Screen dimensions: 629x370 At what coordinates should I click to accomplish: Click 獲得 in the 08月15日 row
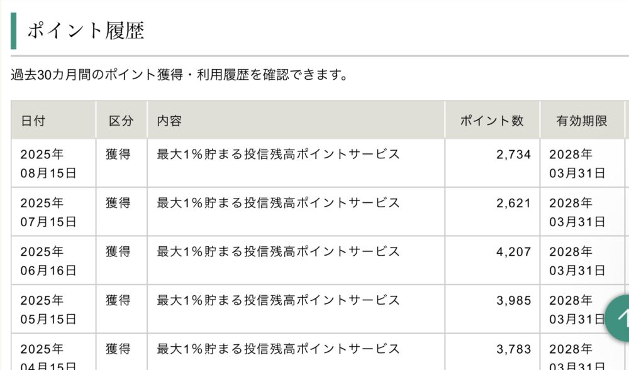(118, 154)
